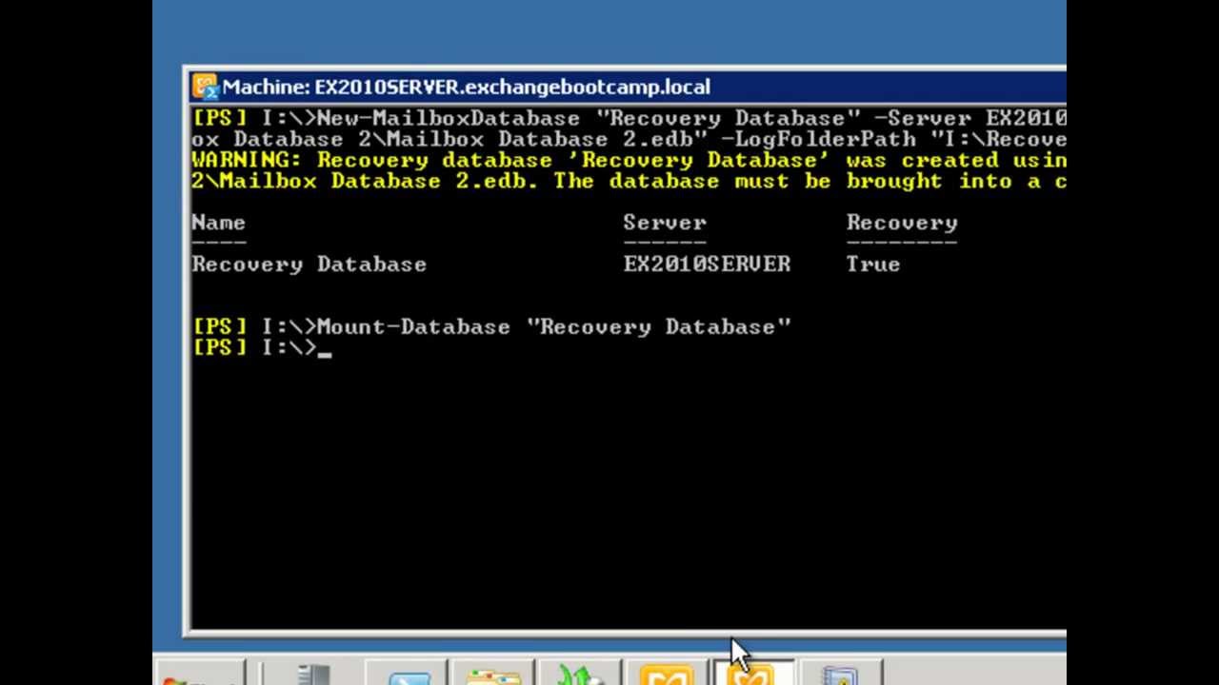1219x685 pixels.
Task: Switch to the first orange Exchange taskbar icon
Action: (665, 674)
